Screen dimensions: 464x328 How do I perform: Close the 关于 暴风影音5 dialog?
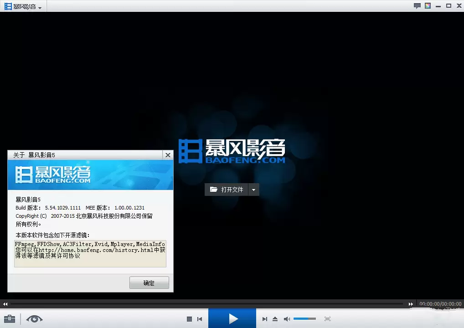(168, 155)
